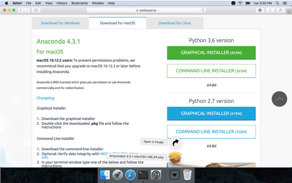The height and width of the screenshot is (183, 292).
Task: Open System Preferences gear in Dock
Action: 156,175
